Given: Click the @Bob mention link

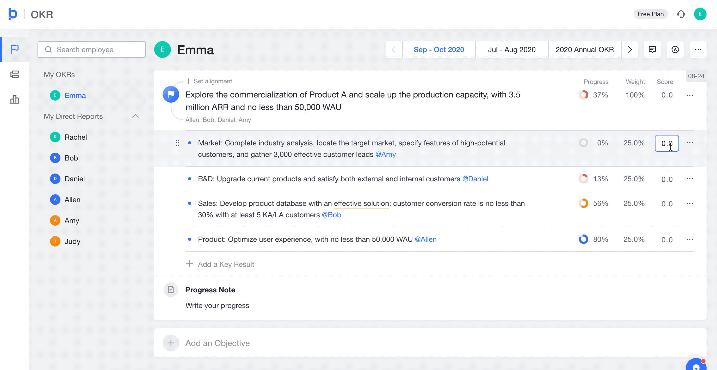Looking at the screenshot, I should (331, 215).
